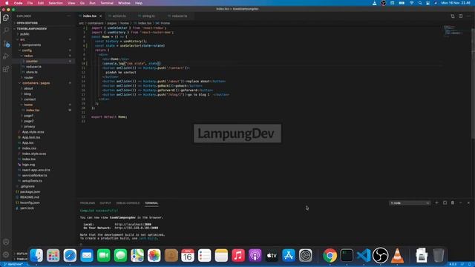
Task: Split the terminal panel
Action: pyautogui.click(x=445, y=202)
